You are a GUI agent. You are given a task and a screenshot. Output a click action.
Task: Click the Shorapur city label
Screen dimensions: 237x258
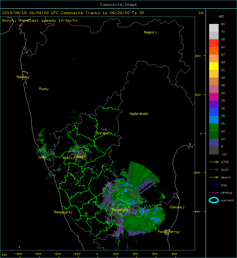point(102,133)
